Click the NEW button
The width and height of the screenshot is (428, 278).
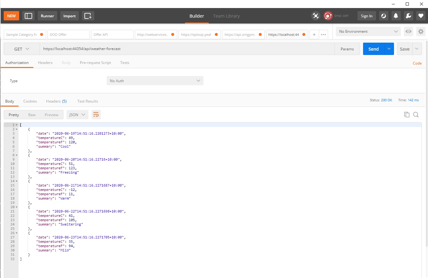coord(11,16)
